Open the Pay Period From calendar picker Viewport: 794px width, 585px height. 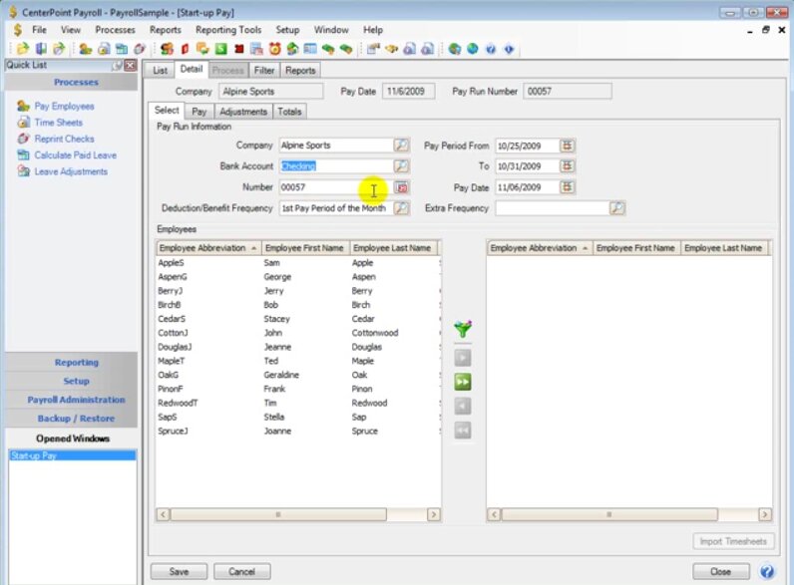tap(567, 146)
